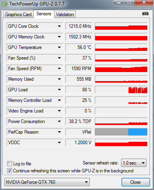
Task: Open the GPU Core Clock dropdown arrow
Action: [x=59, y=26]
